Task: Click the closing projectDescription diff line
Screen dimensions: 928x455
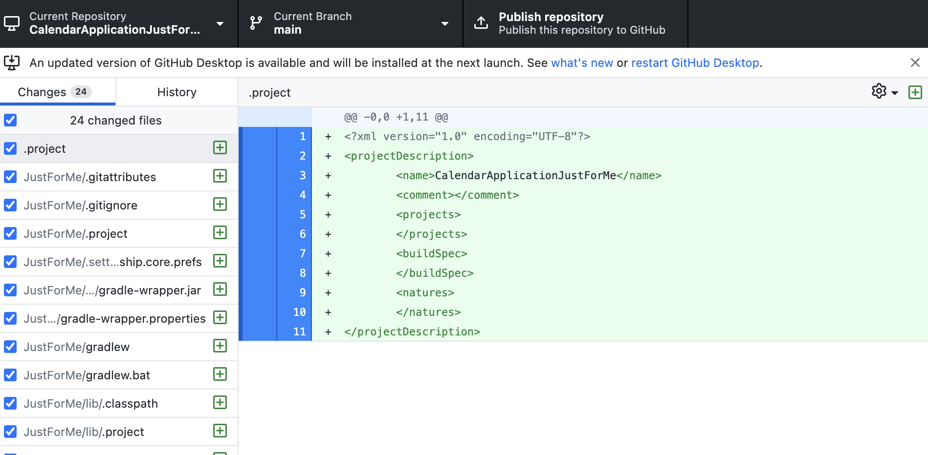Action: pyautogui.click(x=412, y=332)
